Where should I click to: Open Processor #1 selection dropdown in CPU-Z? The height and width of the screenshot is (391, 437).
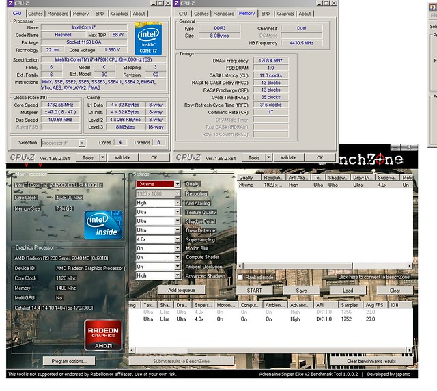click(x=82, y=143)
